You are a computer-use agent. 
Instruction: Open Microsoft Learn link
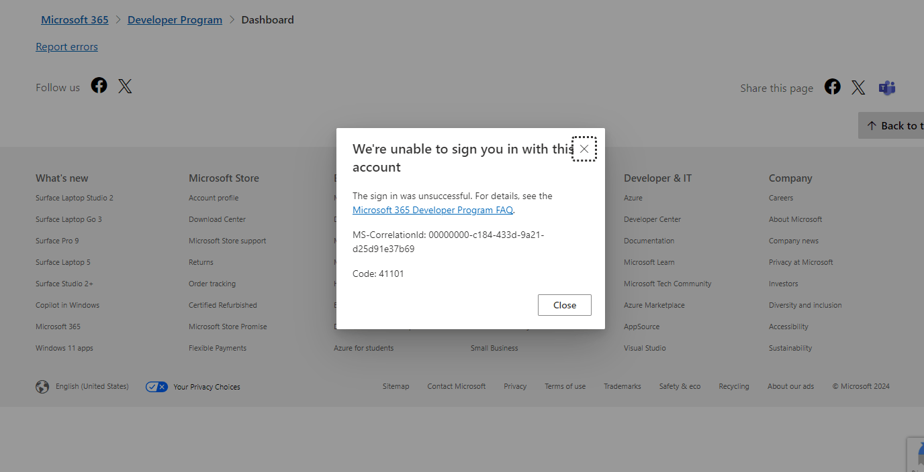pyautogui.click(x=649, y=262)
